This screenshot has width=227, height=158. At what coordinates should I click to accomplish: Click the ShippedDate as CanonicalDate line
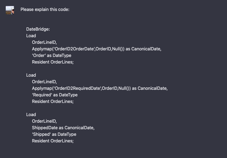(x=63, y=128)
